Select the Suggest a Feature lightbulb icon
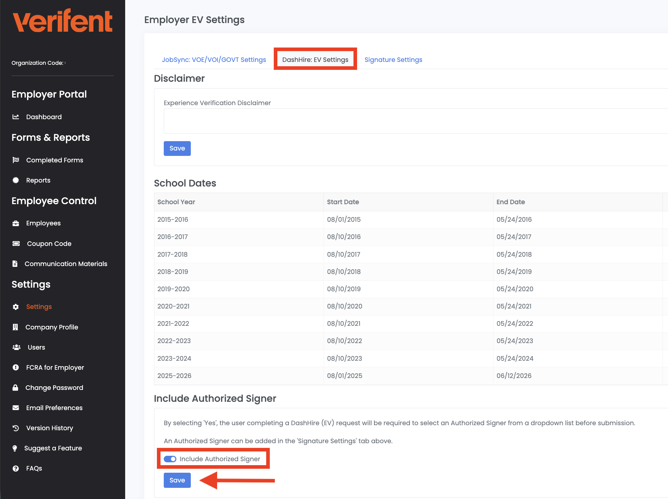The height and width of the screenshot is (499, 668). pos(14,448)
